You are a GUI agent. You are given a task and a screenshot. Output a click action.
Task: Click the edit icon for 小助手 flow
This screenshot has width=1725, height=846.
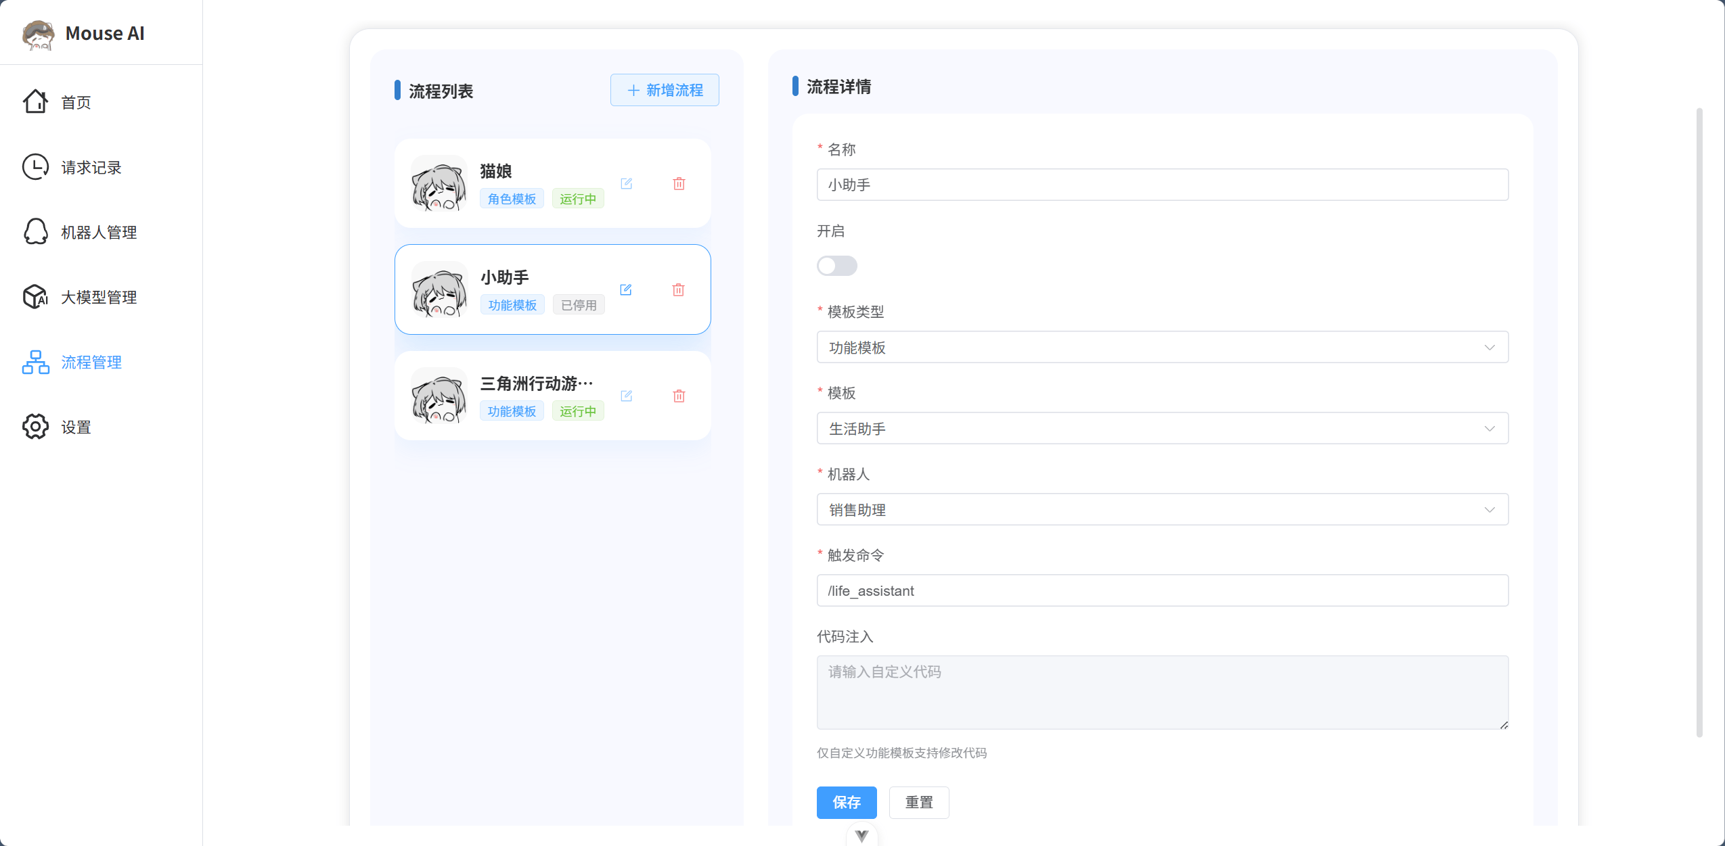626,289
